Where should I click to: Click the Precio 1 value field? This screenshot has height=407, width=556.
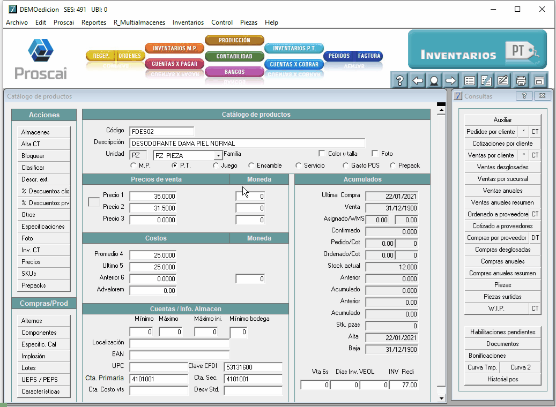coord(153,196)
